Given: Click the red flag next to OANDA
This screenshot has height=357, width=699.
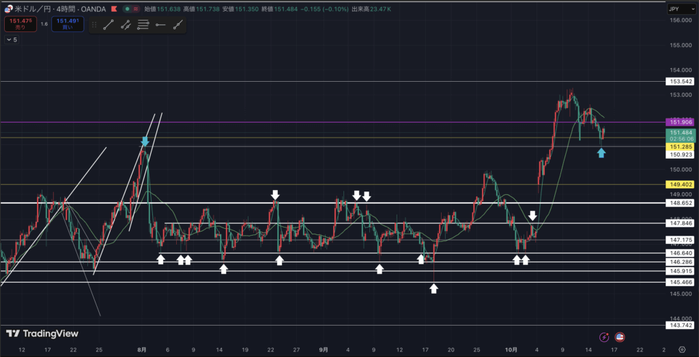Looking at the screenshot, I should 114,10.
